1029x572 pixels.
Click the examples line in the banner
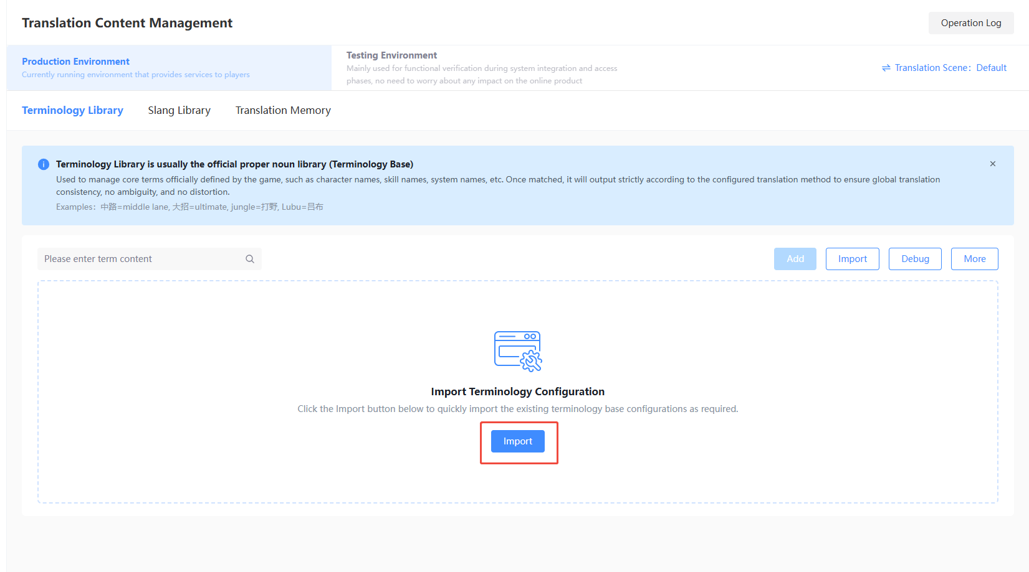(189, 207)
